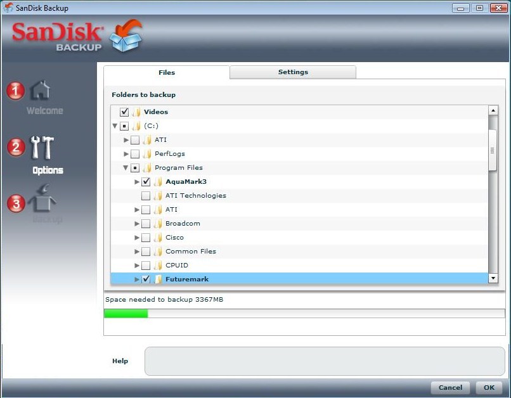Select the 'Common Files' row label

tap(191, 252)
